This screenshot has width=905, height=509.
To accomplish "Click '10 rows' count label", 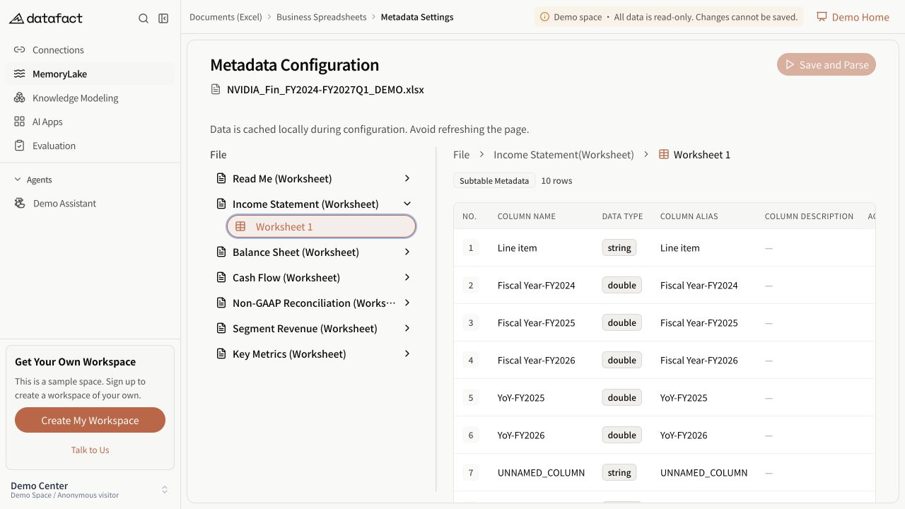I will (557, 181).
